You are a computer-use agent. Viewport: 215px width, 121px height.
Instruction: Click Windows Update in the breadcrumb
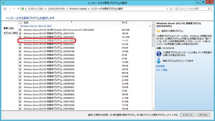78,9
